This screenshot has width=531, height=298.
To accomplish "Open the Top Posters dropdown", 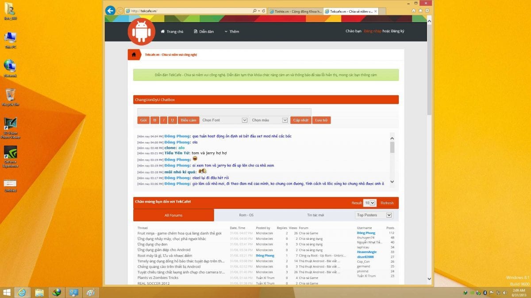I will tap(374, 215).
